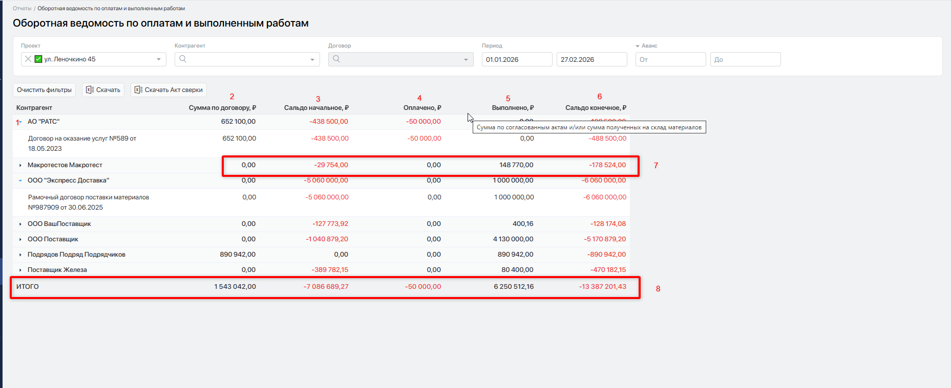Click the period start date field 01.01.2026
Viewport: 951px width, 388px height.
coord(516,60)
